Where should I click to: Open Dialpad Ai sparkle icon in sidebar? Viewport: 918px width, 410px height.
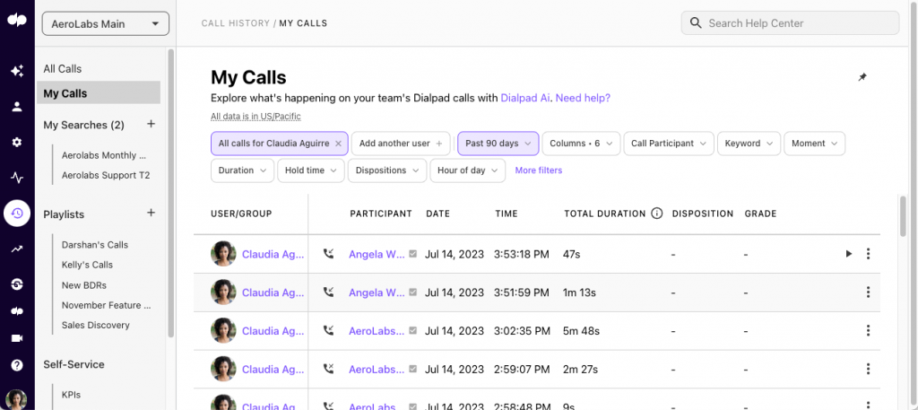click(x=16, y=71)
